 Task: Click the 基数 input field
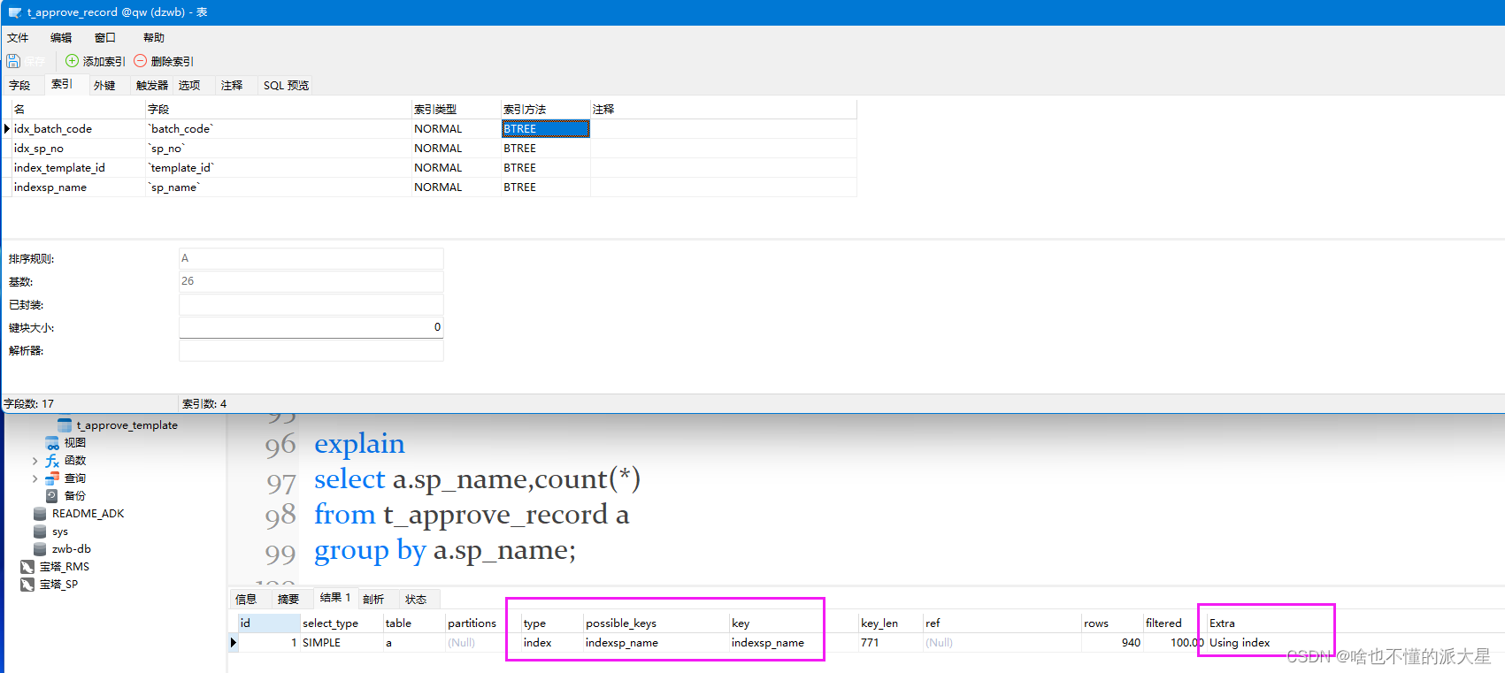(x=311, y=281)
